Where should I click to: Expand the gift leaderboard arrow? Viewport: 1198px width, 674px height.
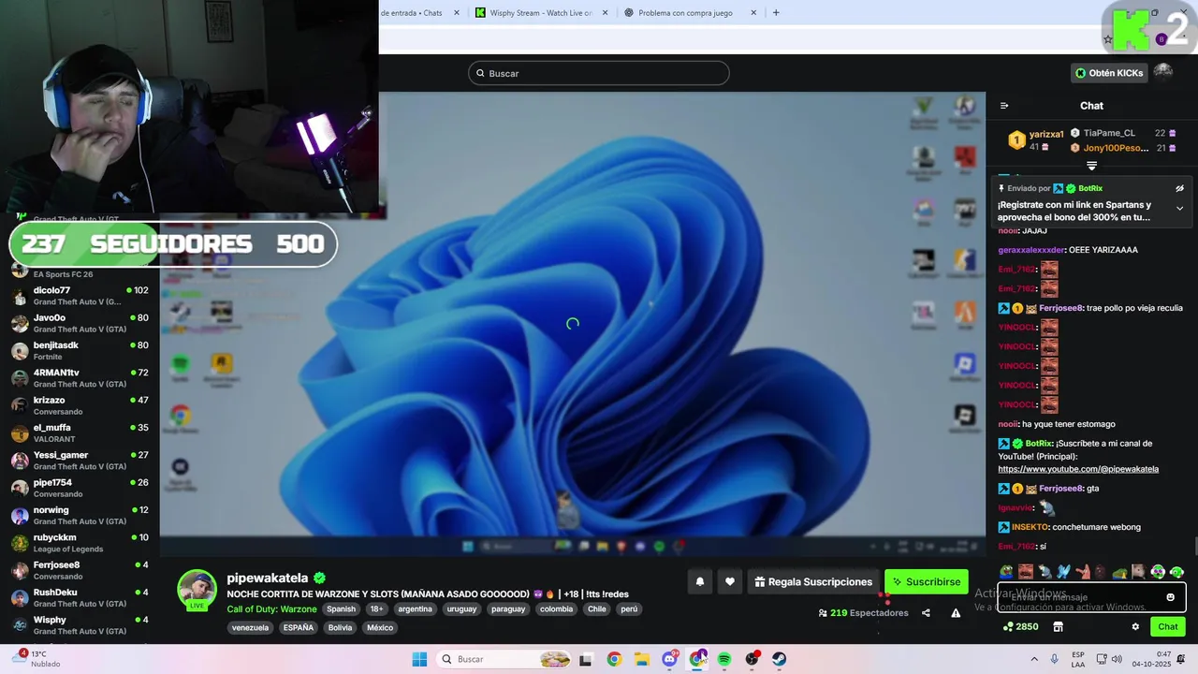coord(1091,166)
